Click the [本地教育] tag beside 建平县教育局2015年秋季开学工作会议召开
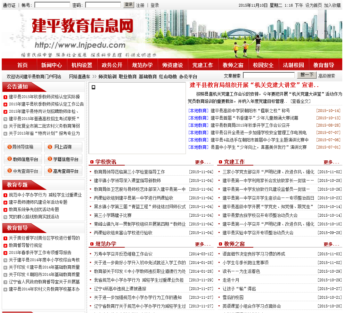This screenshot has height=313, width=344. click(x=198, y=125)
